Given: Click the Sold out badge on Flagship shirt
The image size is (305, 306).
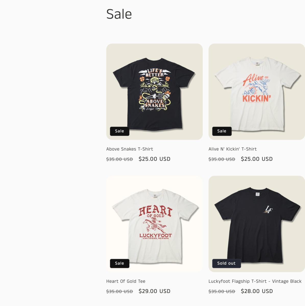Looking at the screenshot, I should coord(226,263).
